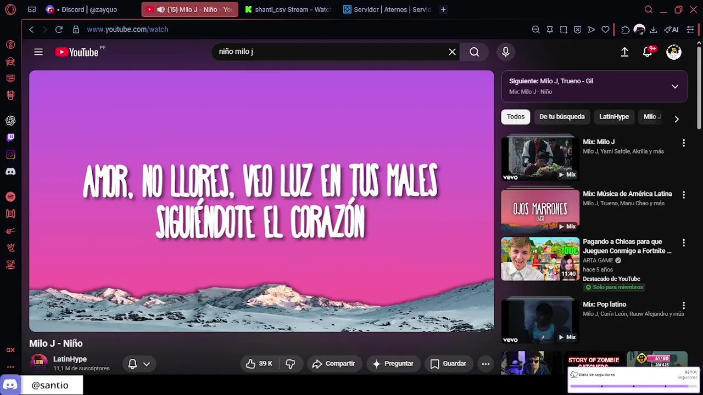The height and width of the screenshot is (395, 703).
Task: Like the video with 39 K thumbs up
Action: [259, 364]
